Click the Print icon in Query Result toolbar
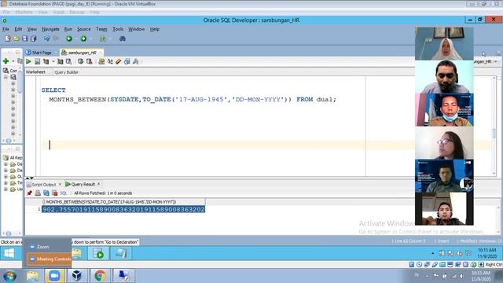 coord(38,193)
